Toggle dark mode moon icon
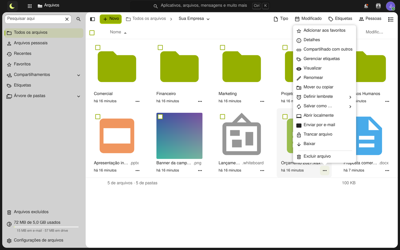The width and height of the screenshot is (400, 250). tap(12, 6)
